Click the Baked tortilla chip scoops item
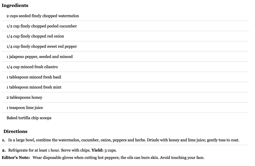Image resolution: width=255 pixels, height=166 pixels. [x=29, y=118]
